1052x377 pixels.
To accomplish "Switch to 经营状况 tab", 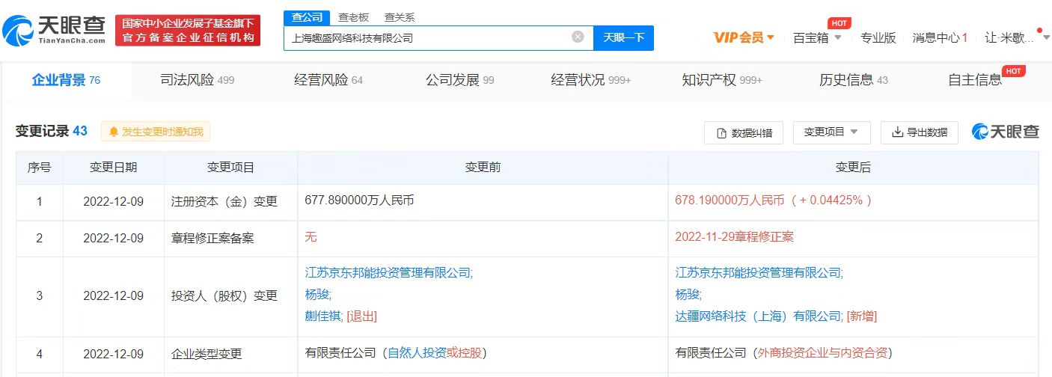I will click(591, 80).
